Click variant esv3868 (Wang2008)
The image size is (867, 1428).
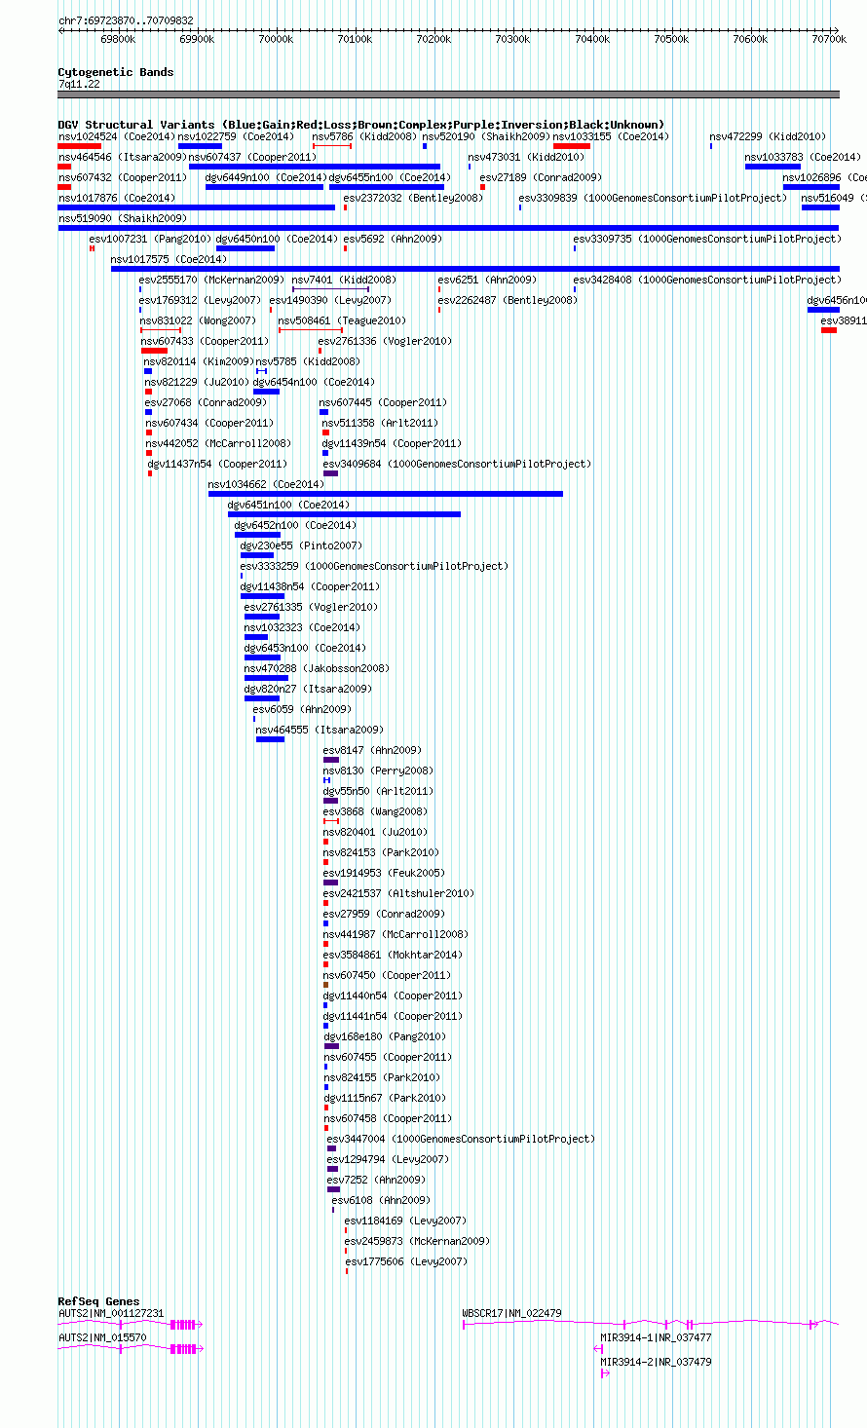click(x=375, y=811)
